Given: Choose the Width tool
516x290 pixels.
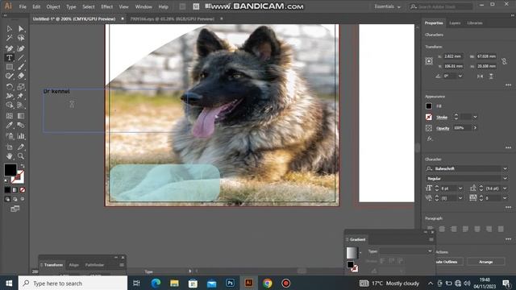Looking at the screenshot, I should coord(9,96).
